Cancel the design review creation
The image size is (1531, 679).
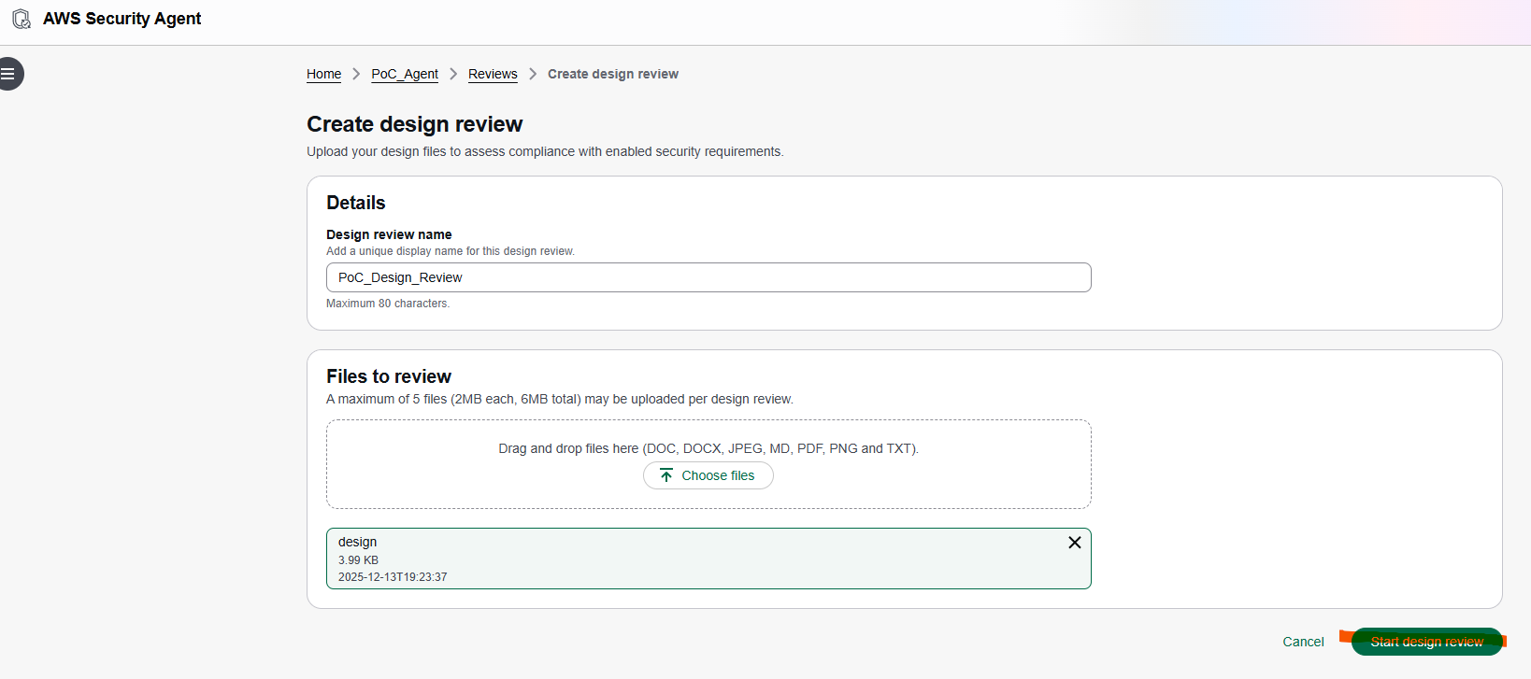(1303, 642)
